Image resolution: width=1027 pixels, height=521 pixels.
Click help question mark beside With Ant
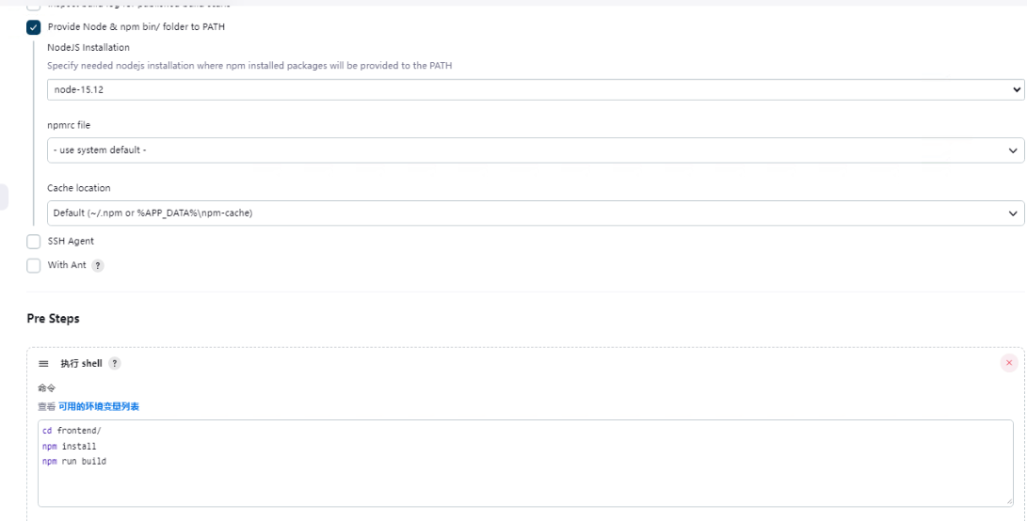tap(97, 265)
